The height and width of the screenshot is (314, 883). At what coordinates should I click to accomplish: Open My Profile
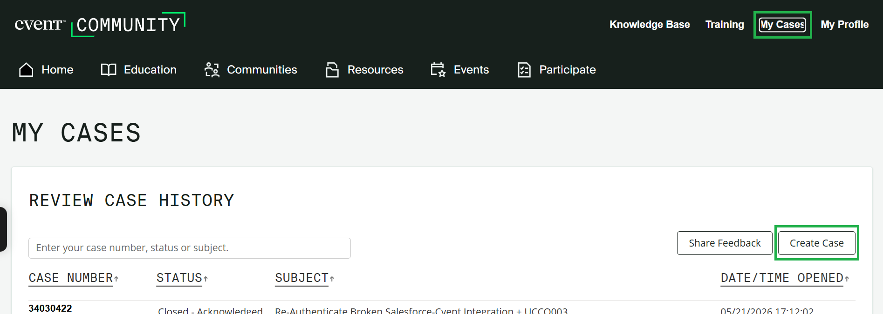845,25
